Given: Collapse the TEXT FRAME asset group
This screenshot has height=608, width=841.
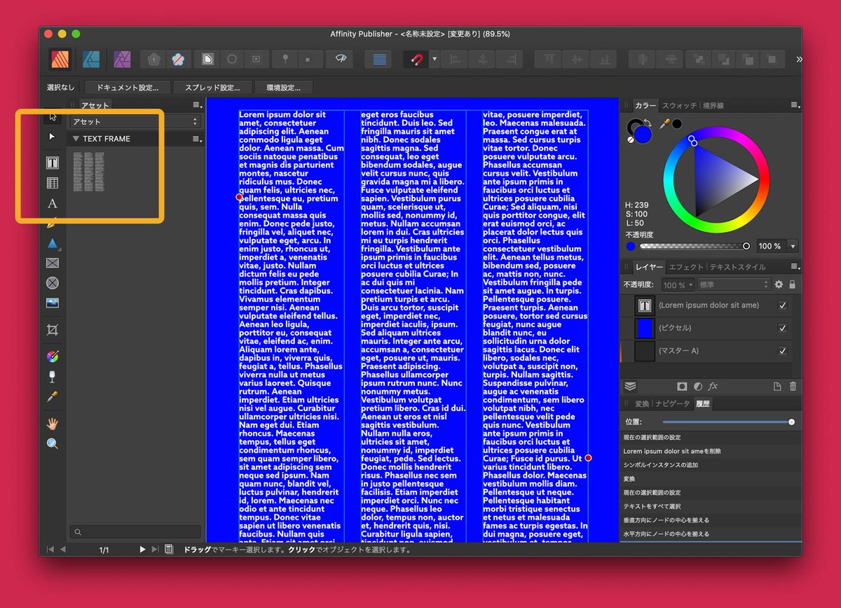Looking at the screenshot, I should point(76,139).
